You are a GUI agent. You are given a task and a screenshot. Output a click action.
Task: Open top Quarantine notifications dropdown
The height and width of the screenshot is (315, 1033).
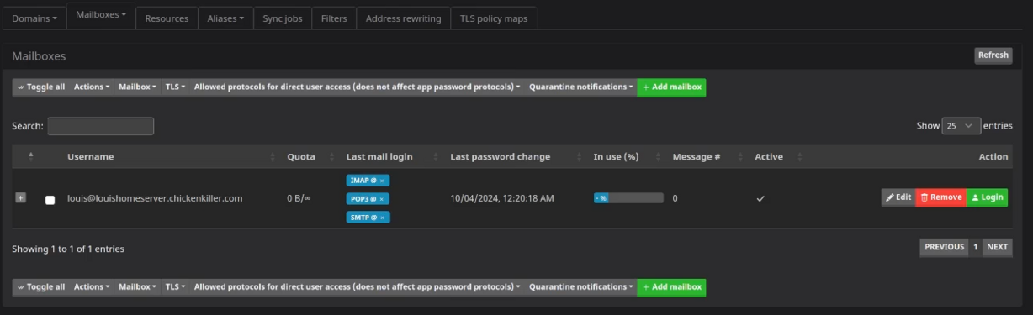[581, 87]
